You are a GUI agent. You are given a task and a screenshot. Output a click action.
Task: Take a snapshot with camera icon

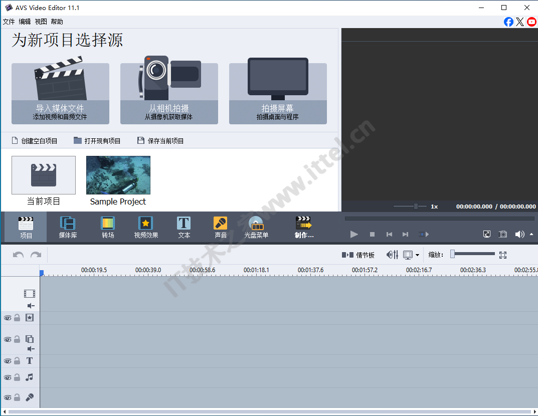503,234
